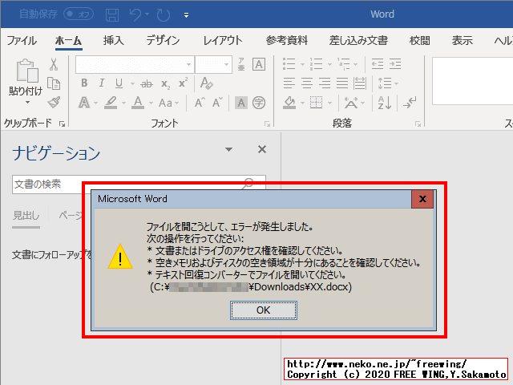Go to the レイアウト tab
Viewport: 513px width, 385px height.
click(223, 41)
